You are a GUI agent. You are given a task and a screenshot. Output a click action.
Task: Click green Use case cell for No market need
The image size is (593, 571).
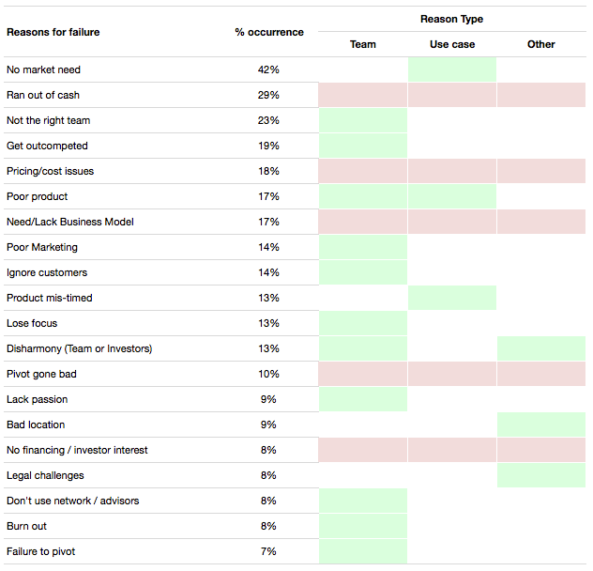coord(452,69)
